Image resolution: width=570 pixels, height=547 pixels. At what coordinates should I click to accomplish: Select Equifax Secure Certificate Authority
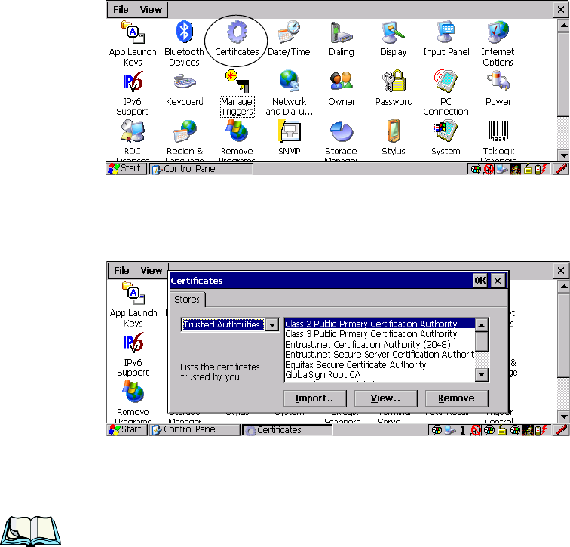click(379, 364)
